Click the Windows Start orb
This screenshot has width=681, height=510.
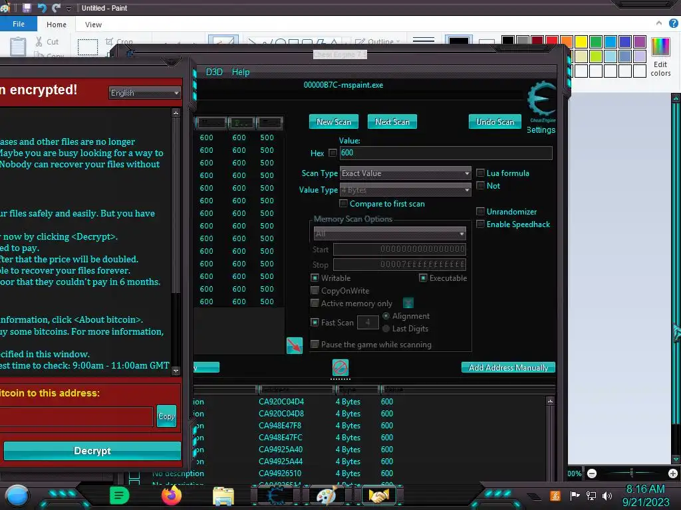[17, 497]
